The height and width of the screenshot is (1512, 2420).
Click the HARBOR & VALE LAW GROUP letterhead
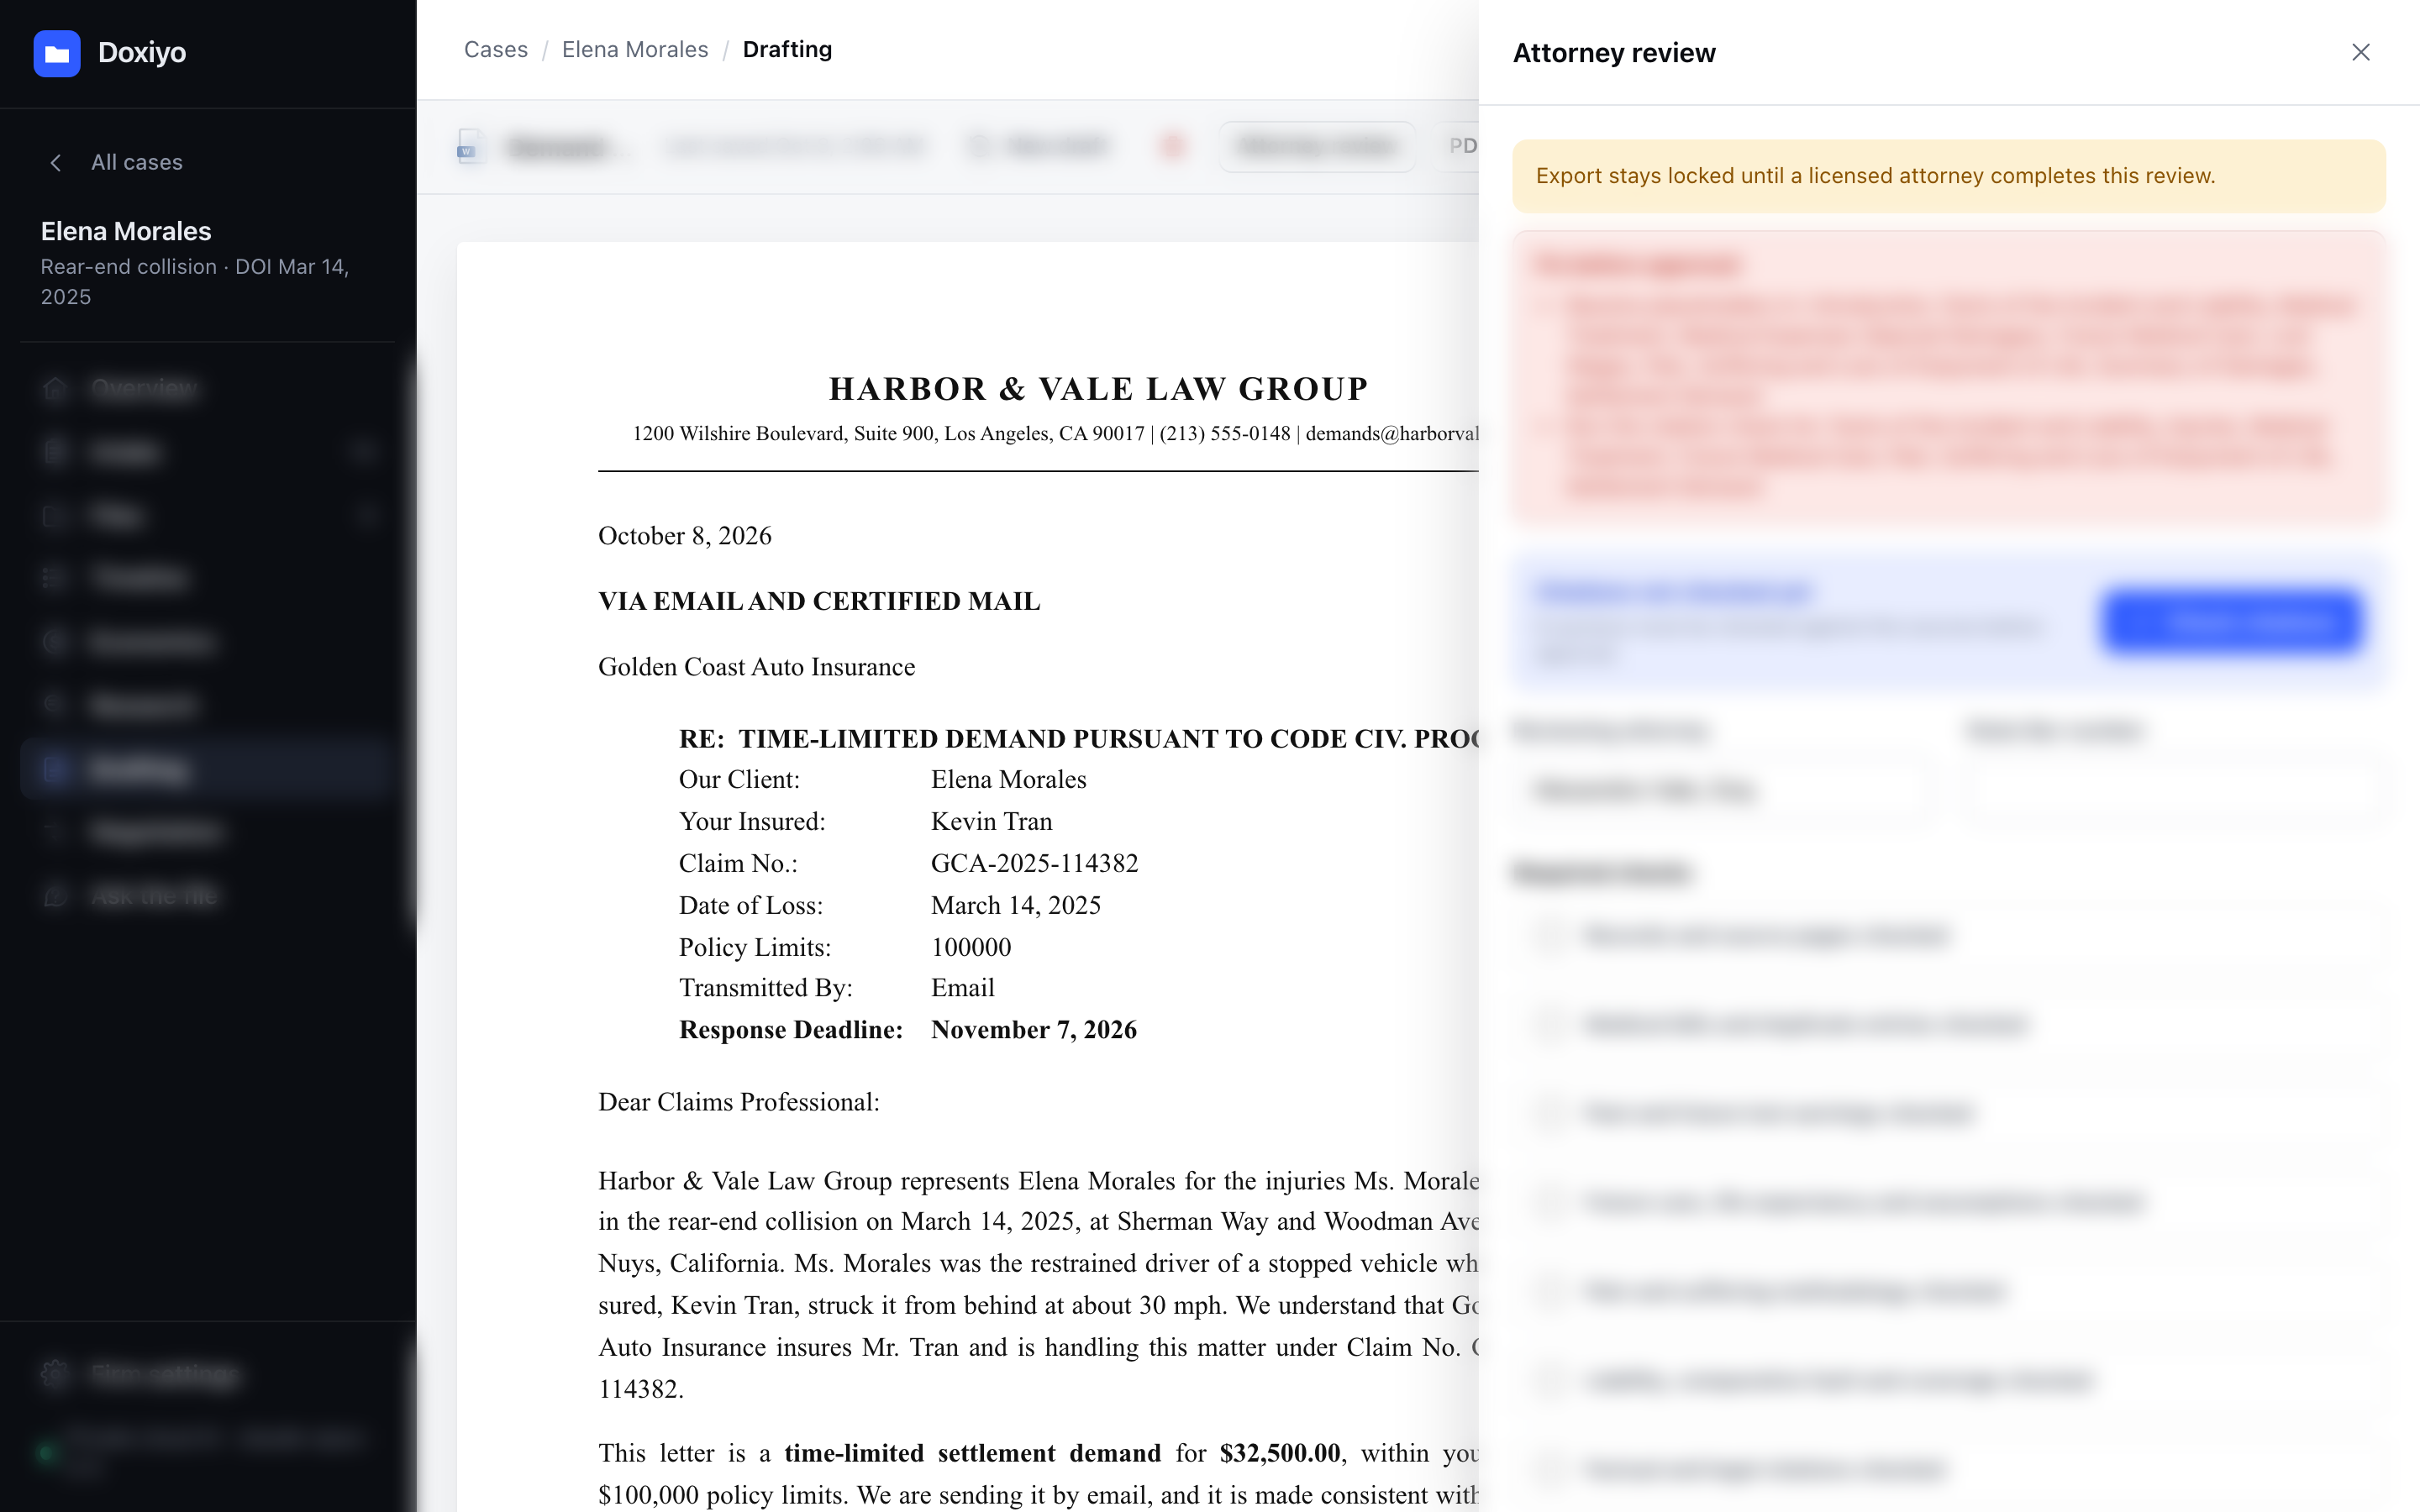(1098, 389)
